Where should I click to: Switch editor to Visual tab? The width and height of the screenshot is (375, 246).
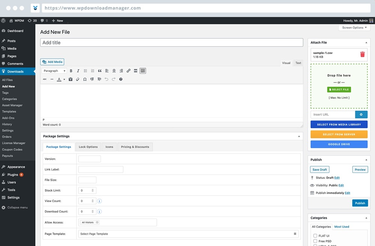point(286,63)
